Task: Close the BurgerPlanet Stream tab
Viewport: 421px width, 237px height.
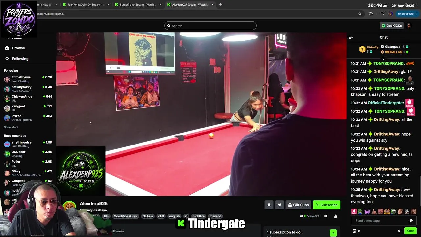Action: [x=161, y=5]
